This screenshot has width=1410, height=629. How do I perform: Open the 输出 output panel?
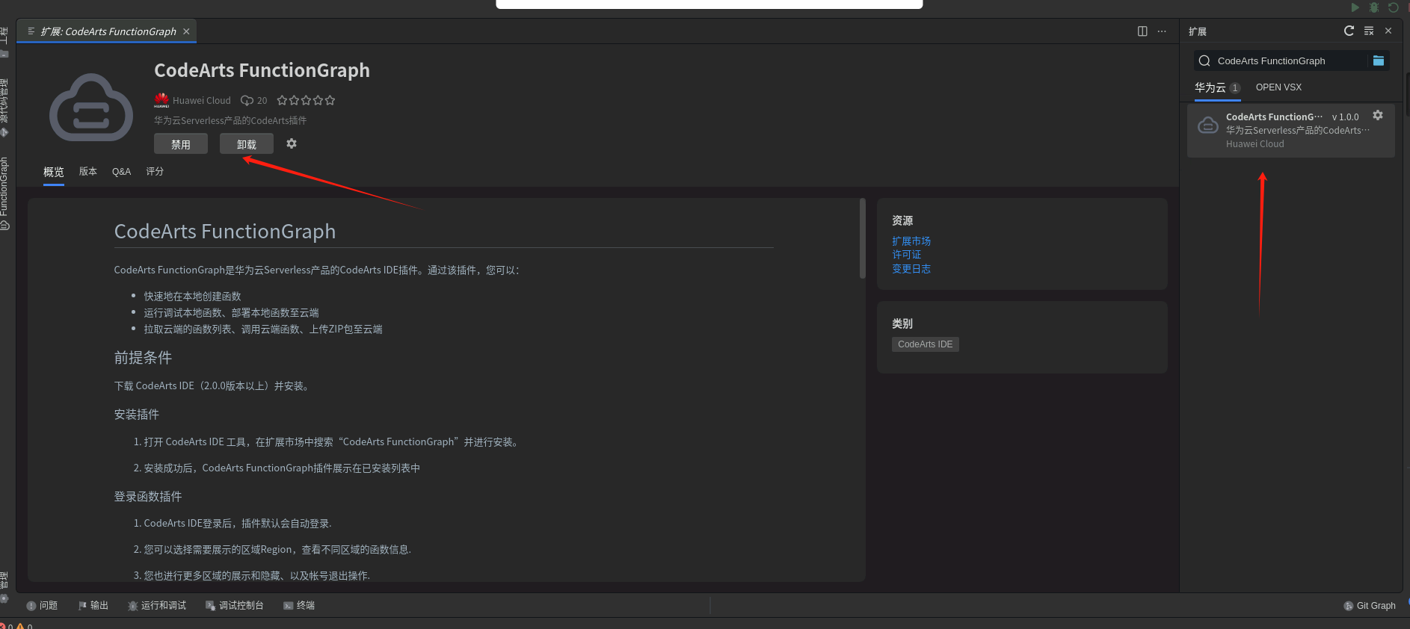click(x=93, y=606)
